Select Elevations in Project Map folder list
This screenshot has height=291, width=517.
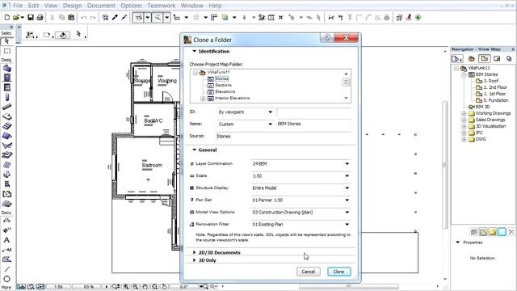(x=225, y=91)
